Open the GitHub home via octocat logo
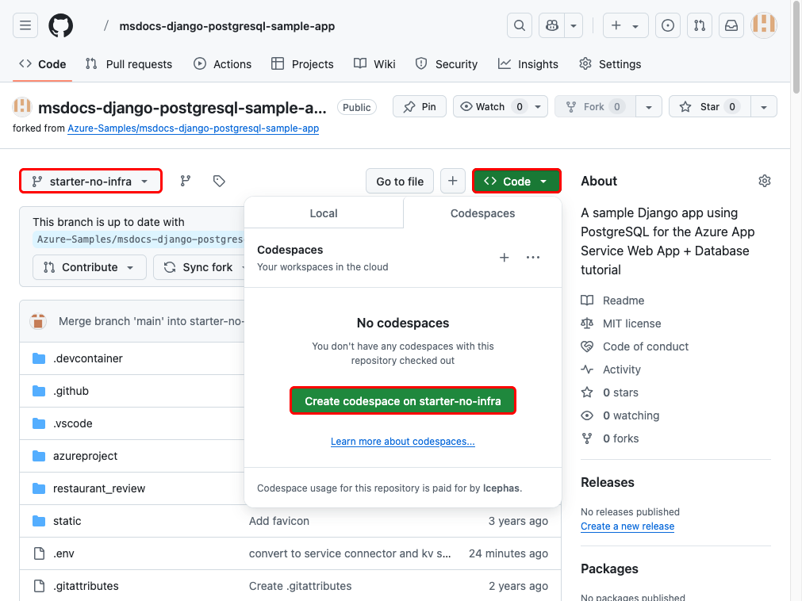The height and width of the screenshot is (601, 802). pyautogui.click(x=60, y=25)
